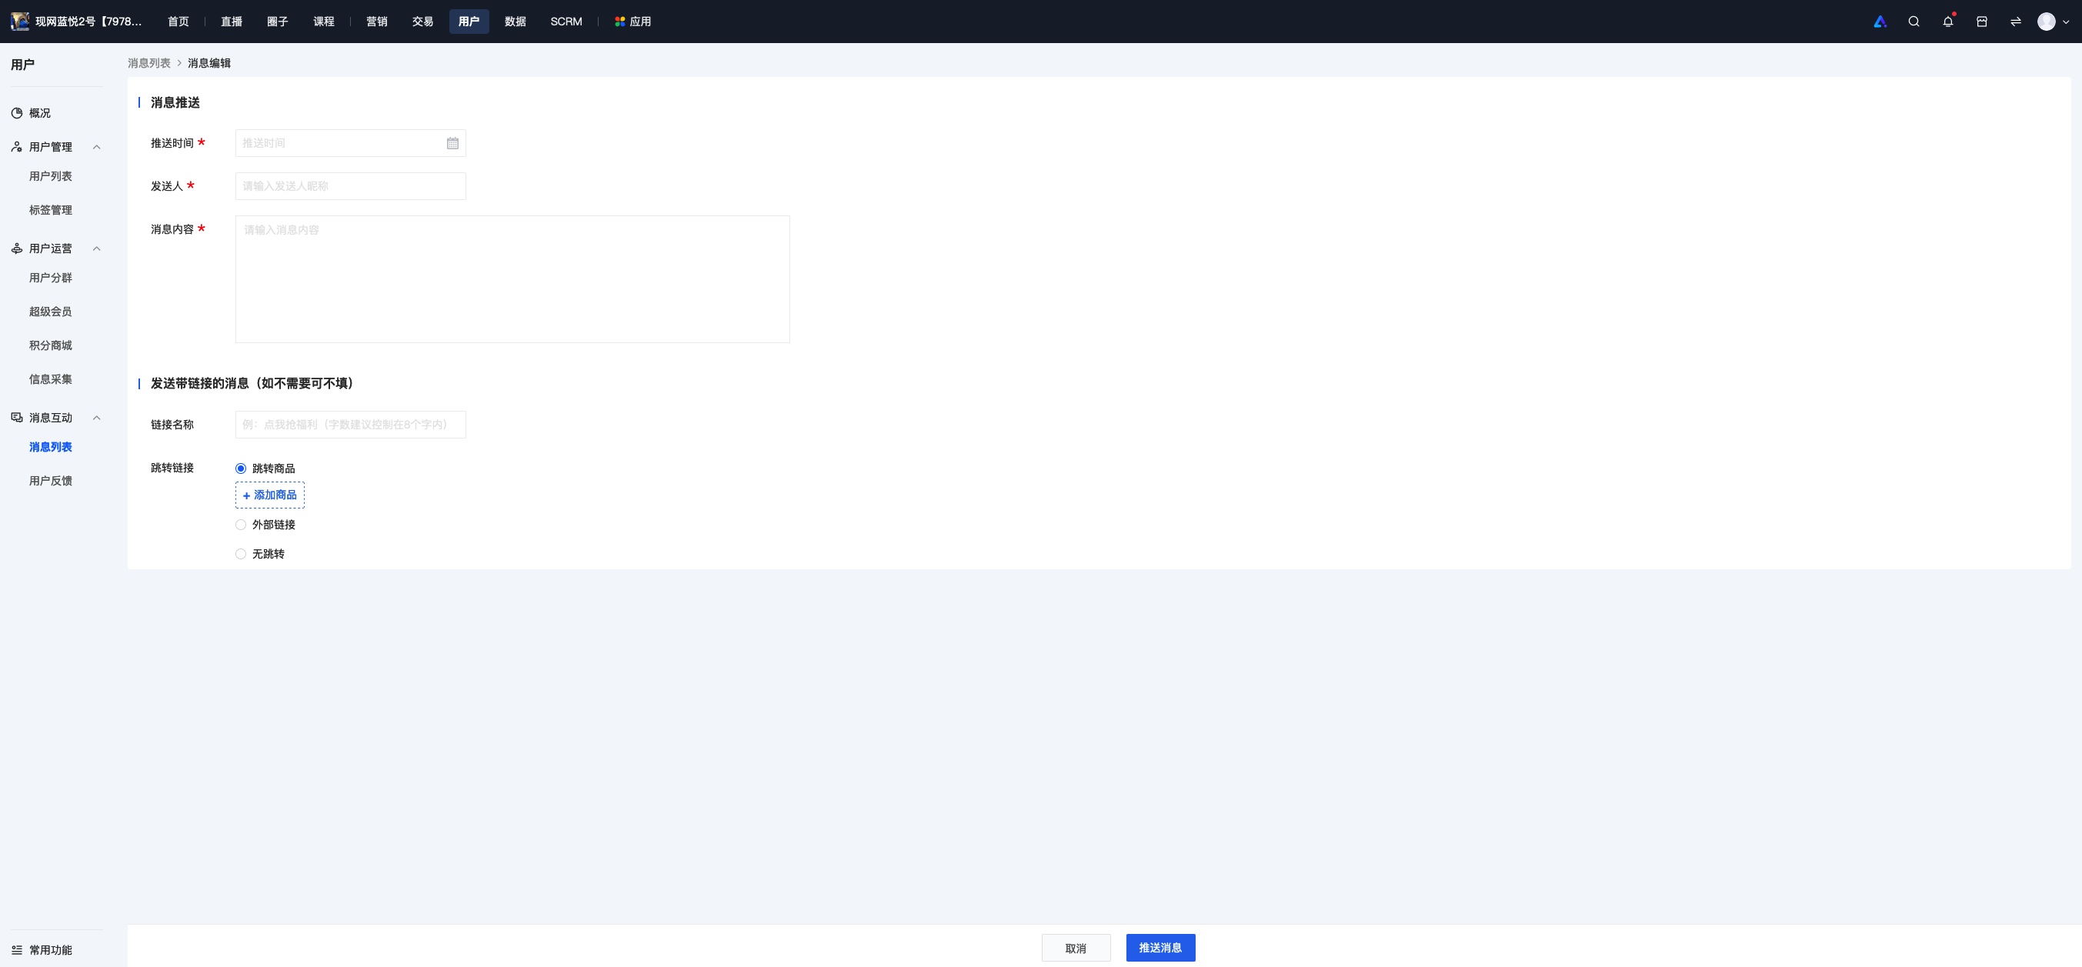
Task: Open 用户反馈 in sidebar
Action: click(x=51, y=482)
